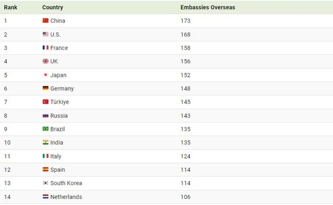Click the South Korea flag icon

(x=45, y=183)
